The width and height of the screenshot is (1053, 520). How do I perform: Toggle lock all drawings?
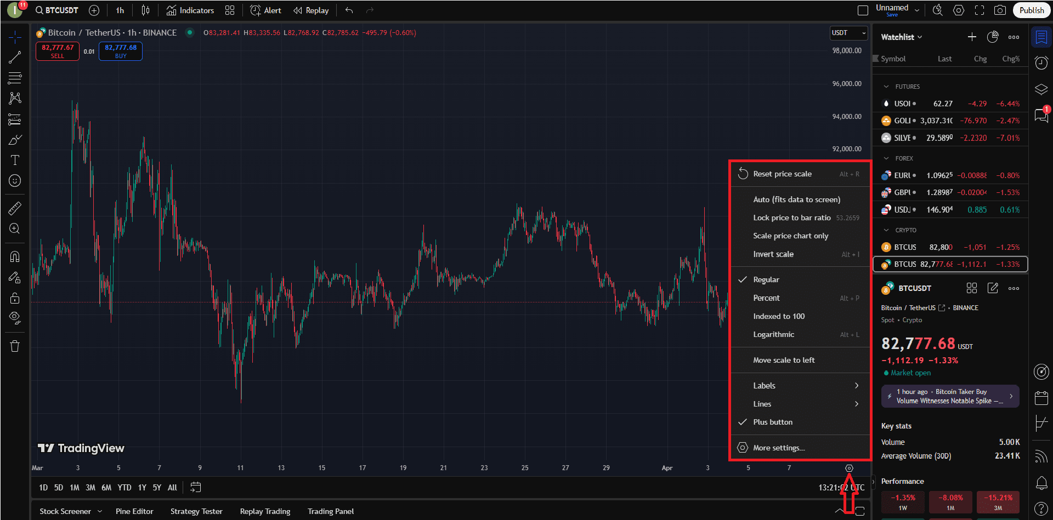(x=15, y=298)
